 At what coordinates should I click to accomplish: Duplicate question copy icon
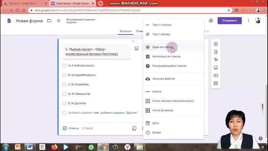(134, 128)
